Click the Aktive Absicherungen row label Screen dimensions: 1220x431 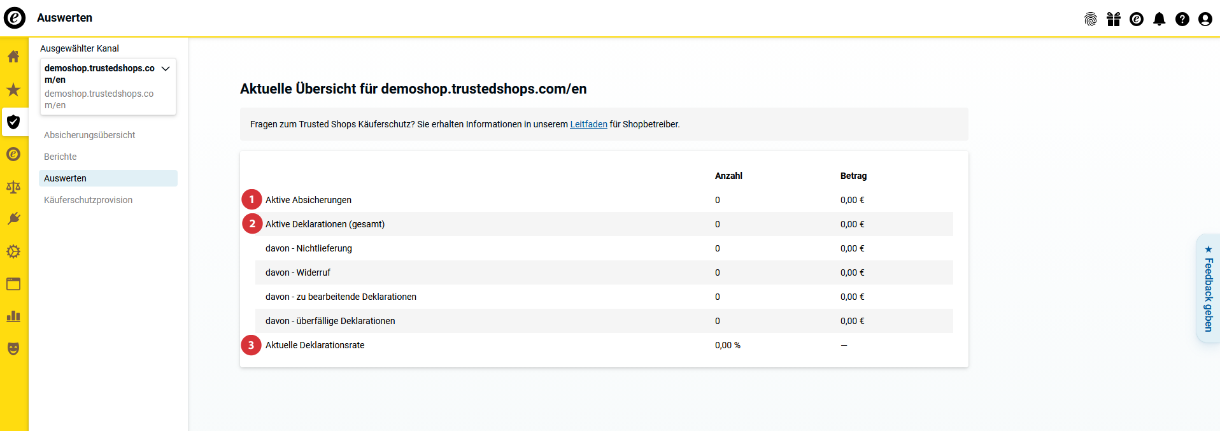coord(308,200)
